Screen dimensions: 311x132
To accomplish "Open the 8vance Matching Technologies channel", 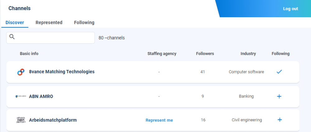I will (x=62, y=72).
